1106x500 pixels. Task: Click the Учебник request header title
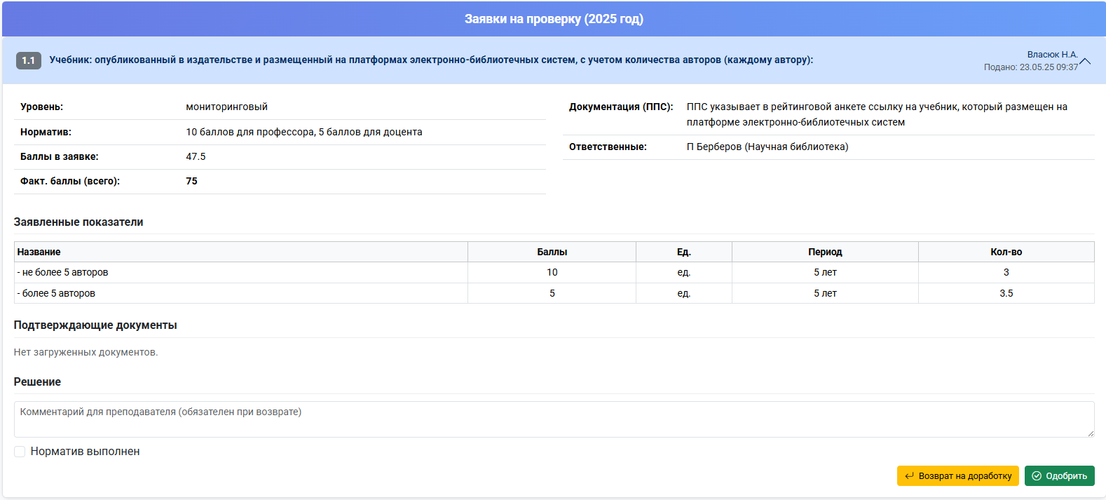[431, 60]
